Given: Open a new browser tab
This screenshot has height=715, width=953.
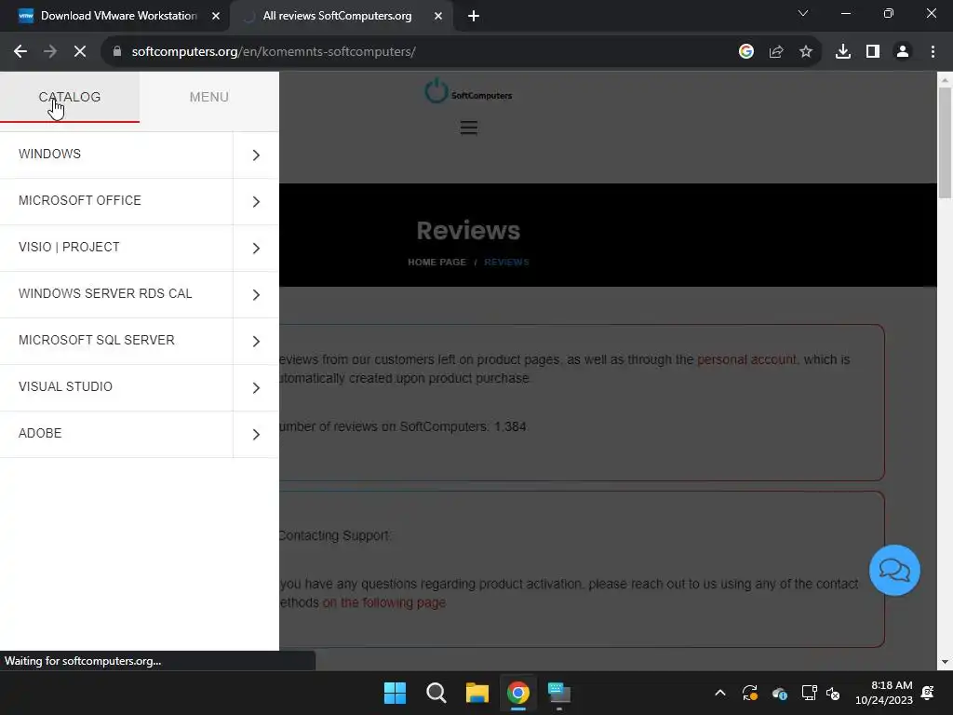Looking at the screenshot, I should [x=474, y=16].
